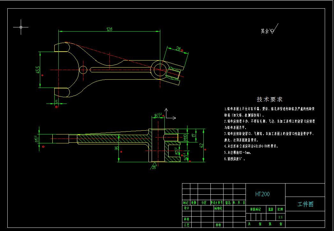Select the 42 height dimension text

click(x=201, y=145)
